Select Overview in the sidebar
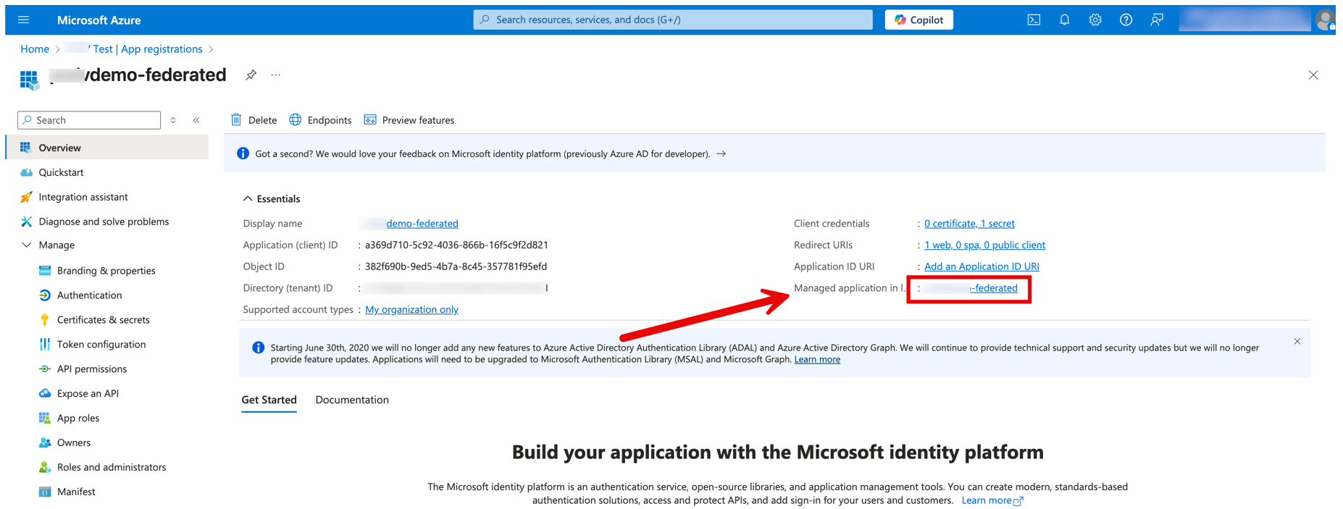The image size is (1343, 509). click(107, 148)
